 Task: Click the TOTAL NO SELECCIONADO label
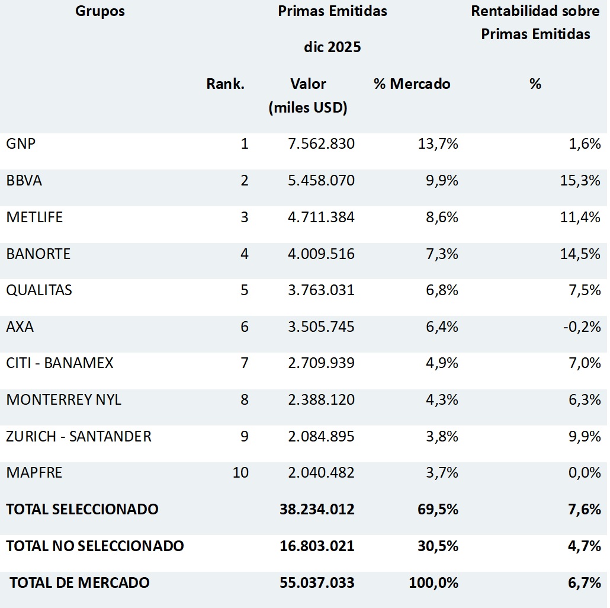point(95,546)
